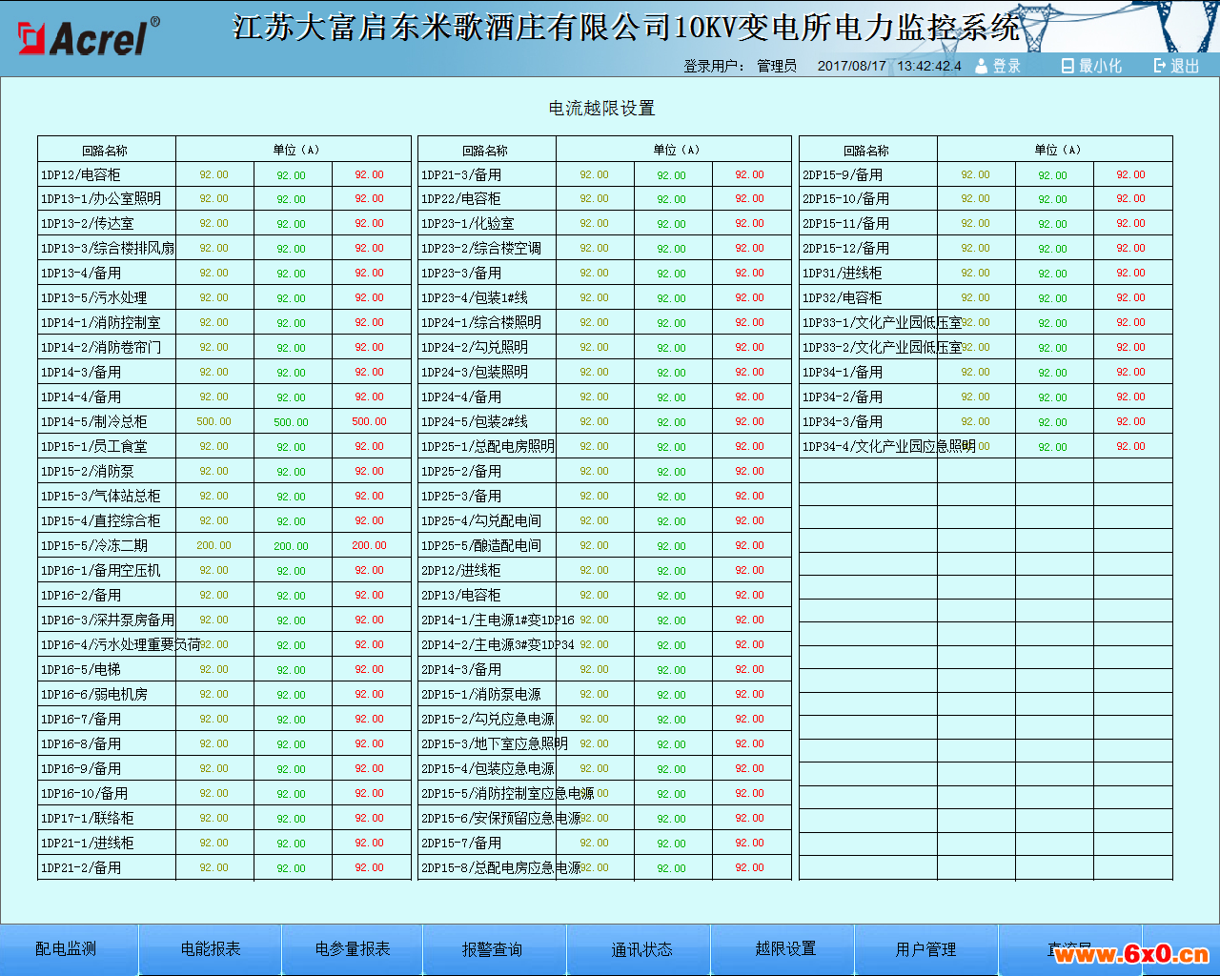Select row 1DP21-1/进线柜
Image resolution: width=1220 pixels, height=976 pixels.
click(224, 844)
